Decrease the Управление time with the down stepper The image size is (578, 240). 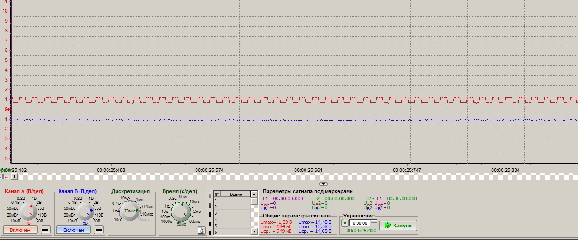pos(374,225)
